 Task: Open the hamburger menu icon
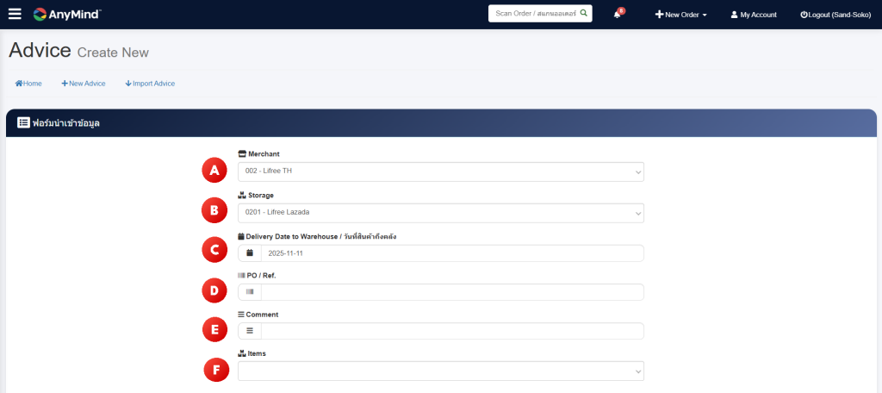click(x=15, y=14)
